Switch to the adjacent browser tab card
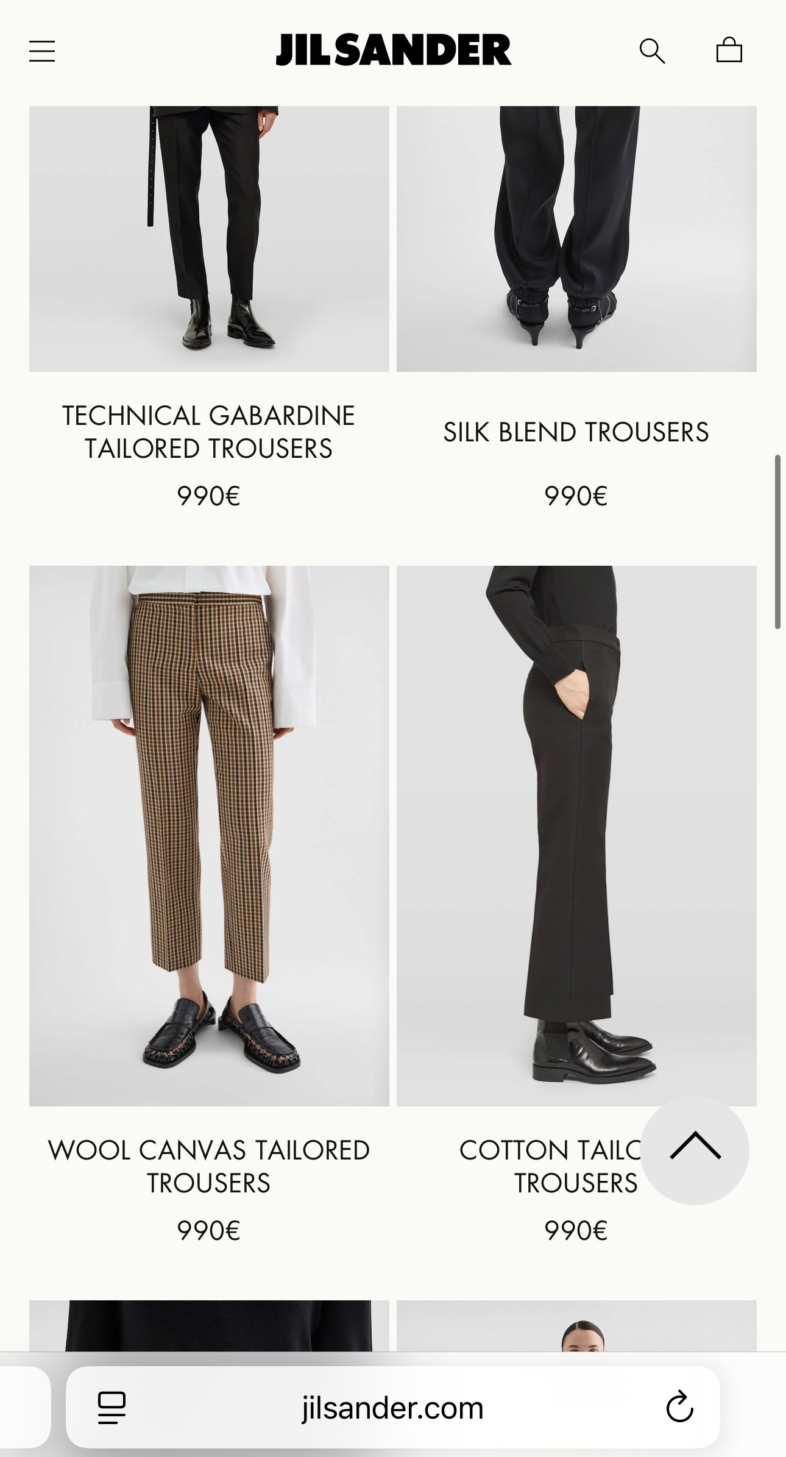The height and width of the screenshot is (1457, 786). point(24,1407)
